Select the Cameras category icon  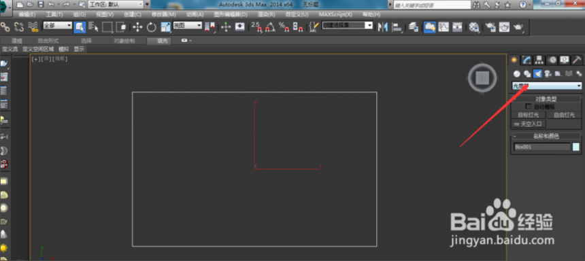[x=548, y=73]
